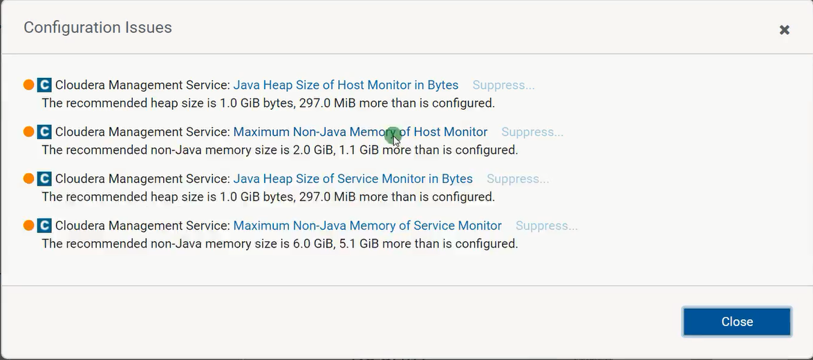Suppress the Service Monitor Java heap size warning
This screenshot has width=813, height=360.
click(518, 179)
